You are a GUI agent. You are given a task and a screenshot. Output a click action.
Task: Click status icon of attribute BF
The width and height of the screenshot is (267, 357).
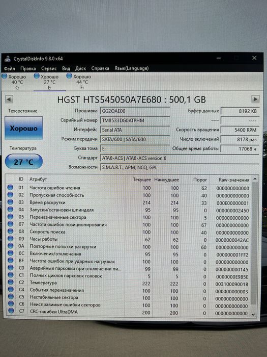[x=11, y=260]
